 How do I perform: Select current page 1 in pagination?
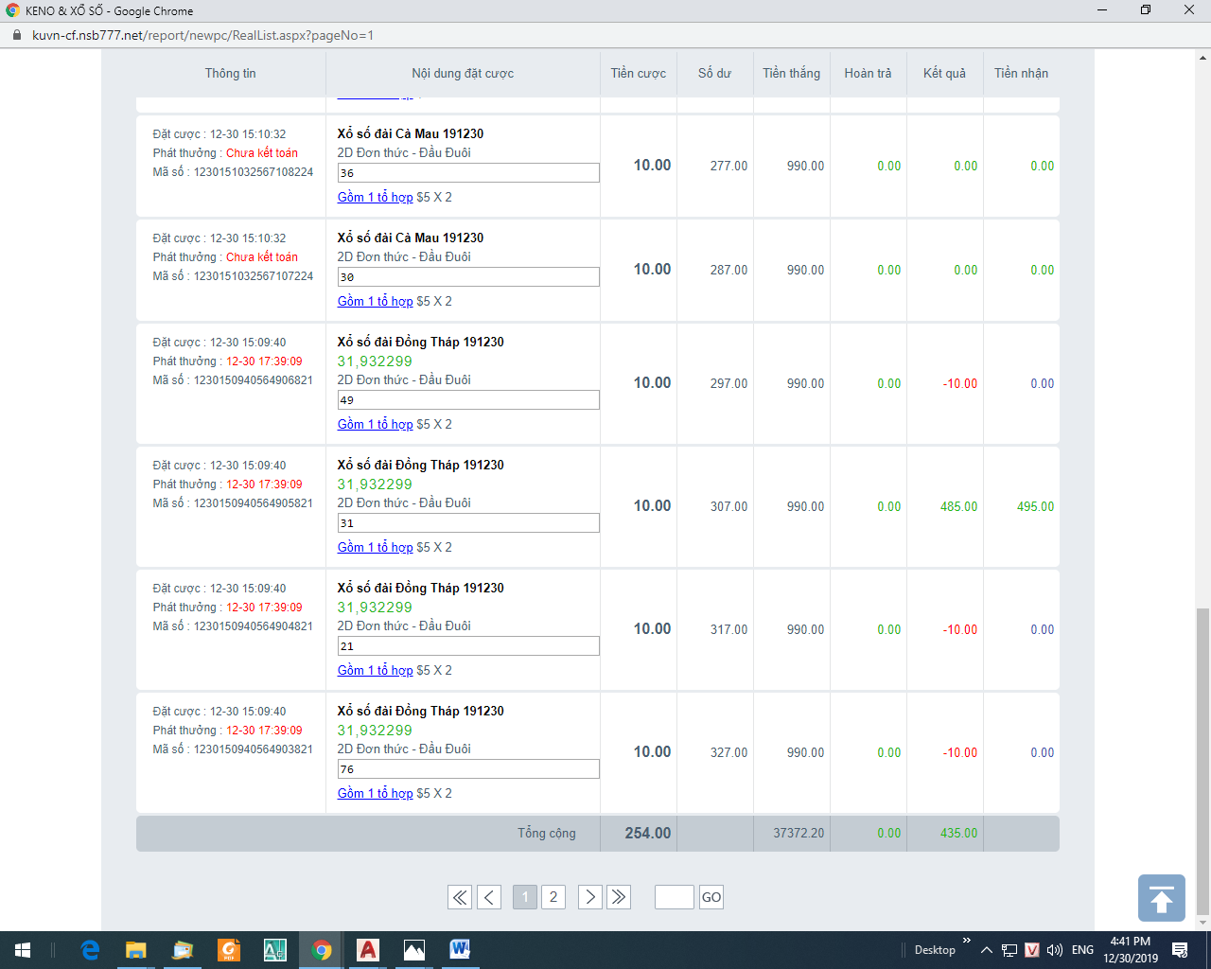click(525, 897)
